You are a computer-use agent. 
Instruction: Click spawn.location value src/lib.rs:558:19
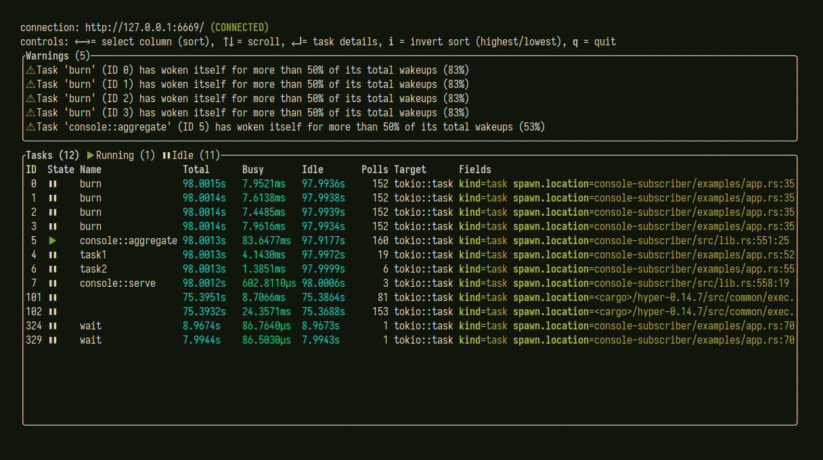pos(692,283)
